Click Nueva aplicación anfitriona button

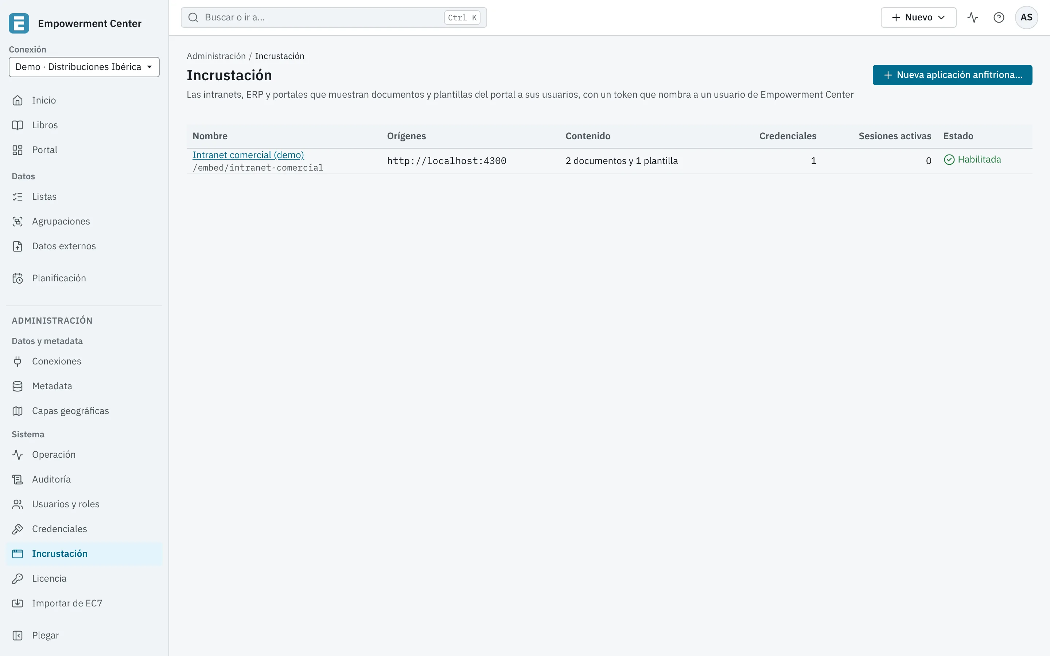click(952, 75)
